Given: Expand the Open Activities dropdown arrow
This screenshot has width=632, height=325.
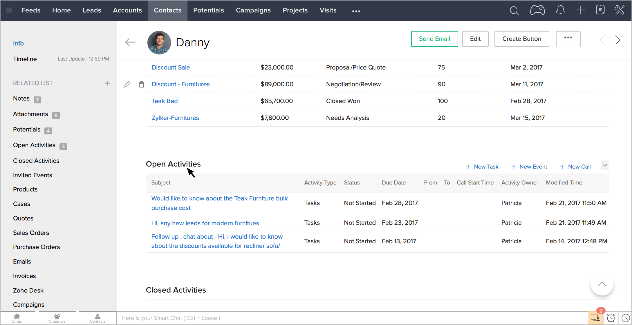Looking at the screenshot, I should [605, 166].
